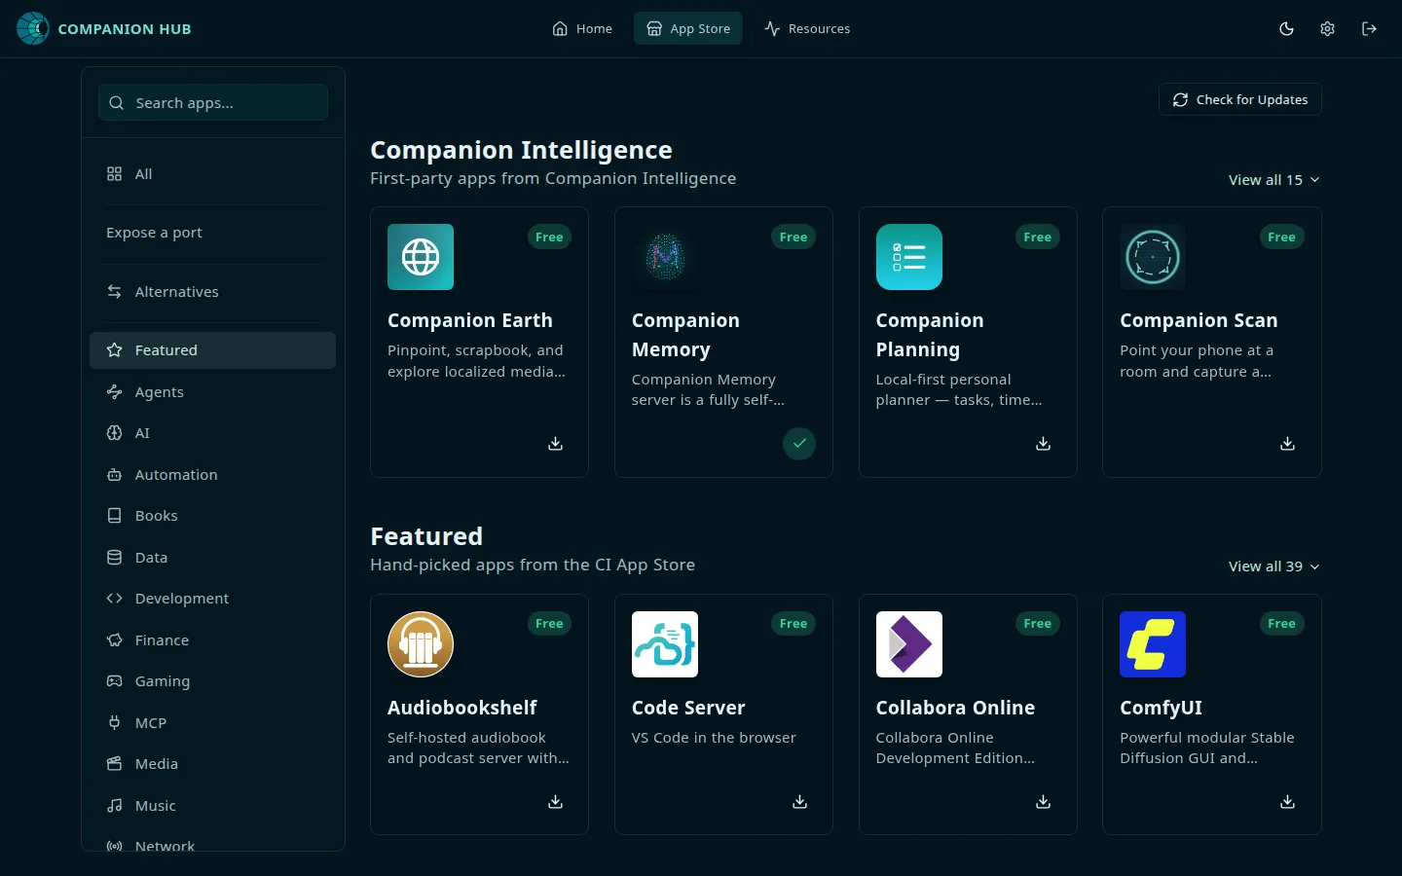Screen dimensions: 1402x876
Task: Open Audiobookshelf app icon
Action: [421, 644]
